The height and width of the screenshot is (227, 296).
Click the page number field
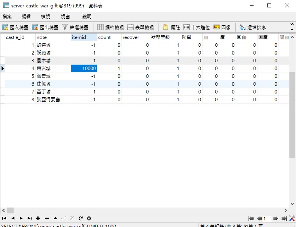[x=267, y=219]
